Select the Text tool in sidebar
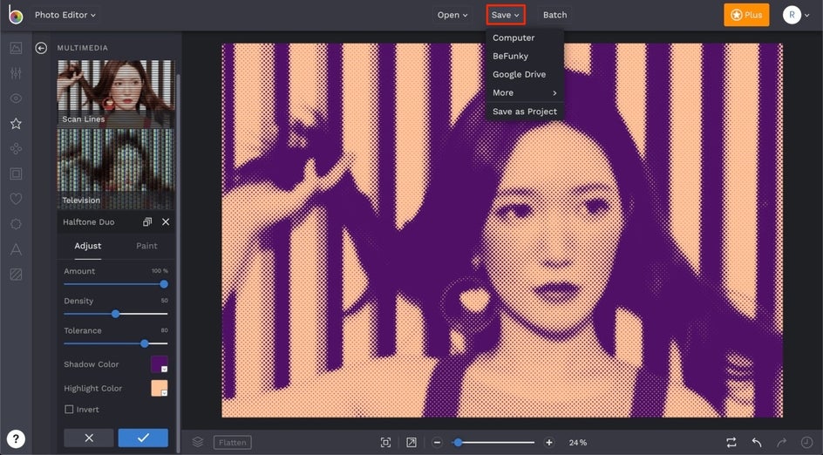Image resolution: width=823 pixels, height=455 pixels. 16,249
